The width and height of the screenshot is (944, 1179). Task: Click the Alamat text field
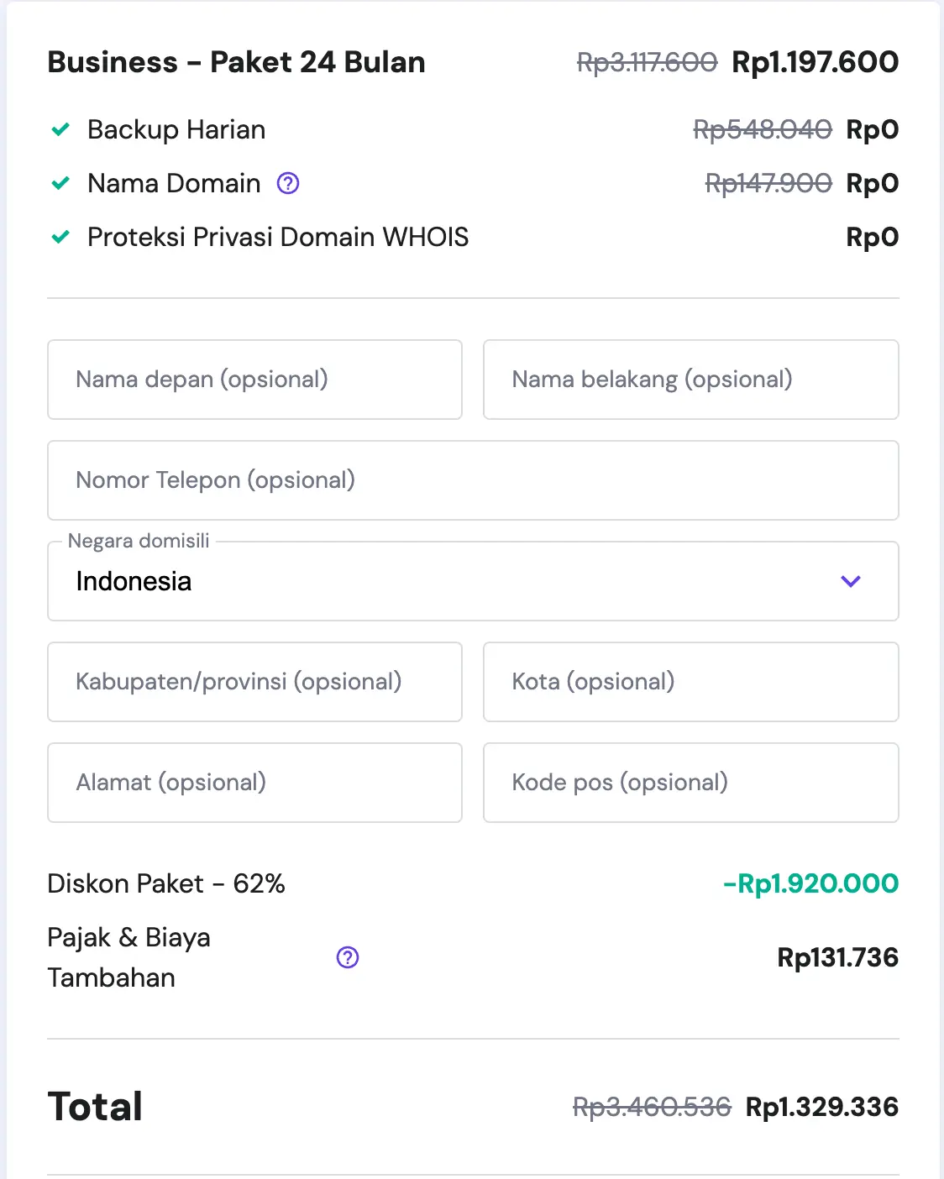pyautogui.click(x=254, y=783)
